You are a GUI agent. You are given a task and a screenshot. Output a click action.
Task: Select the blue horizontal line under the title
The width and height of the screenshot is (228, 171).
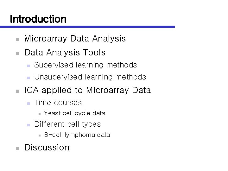pos(92,27)
